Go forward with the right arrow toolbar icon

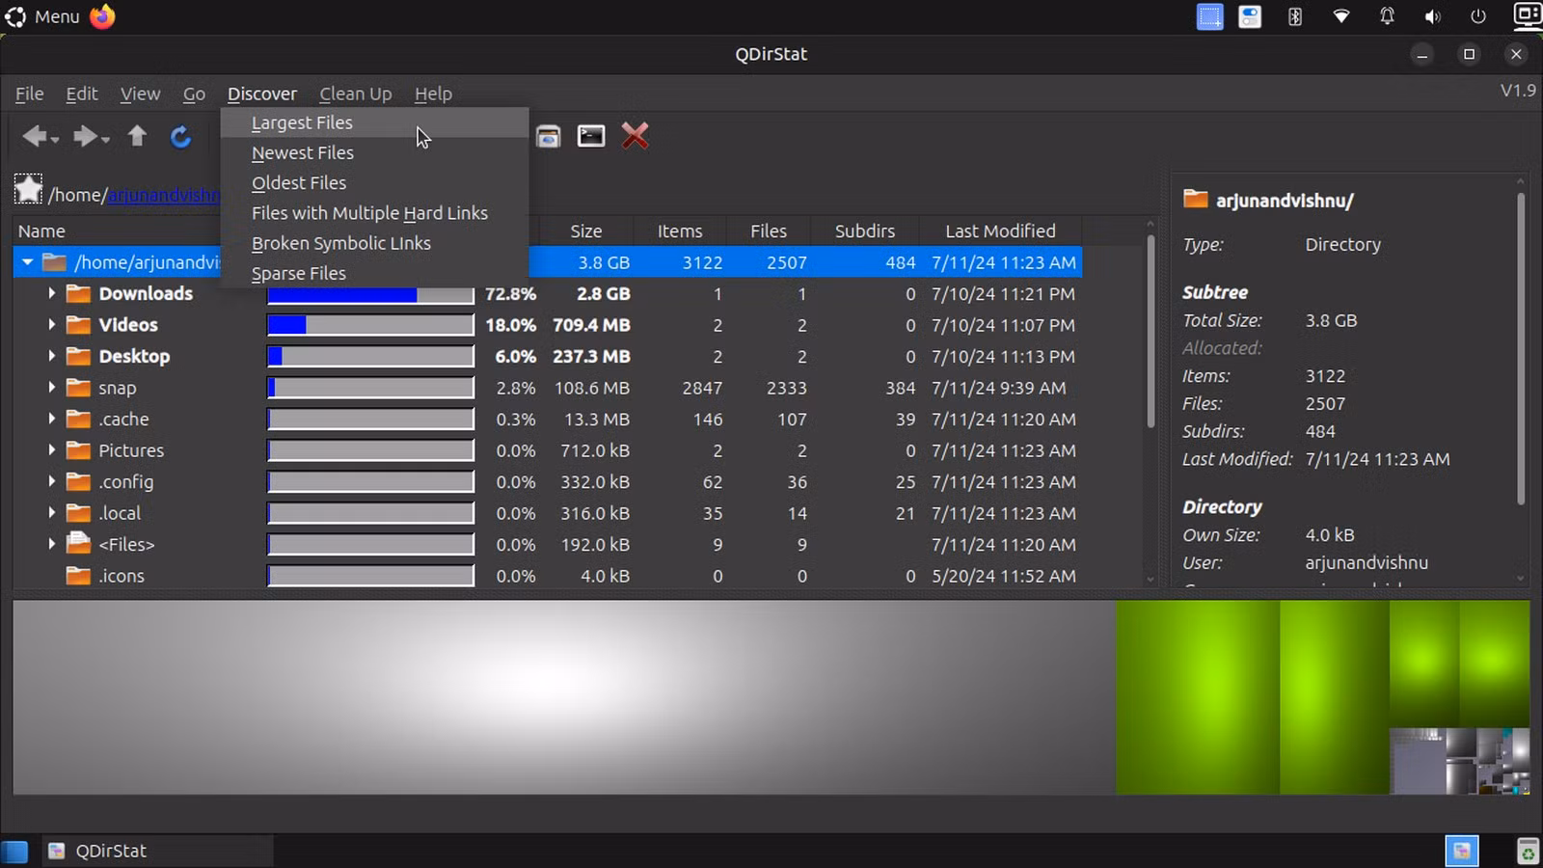[x=86, y=137]
